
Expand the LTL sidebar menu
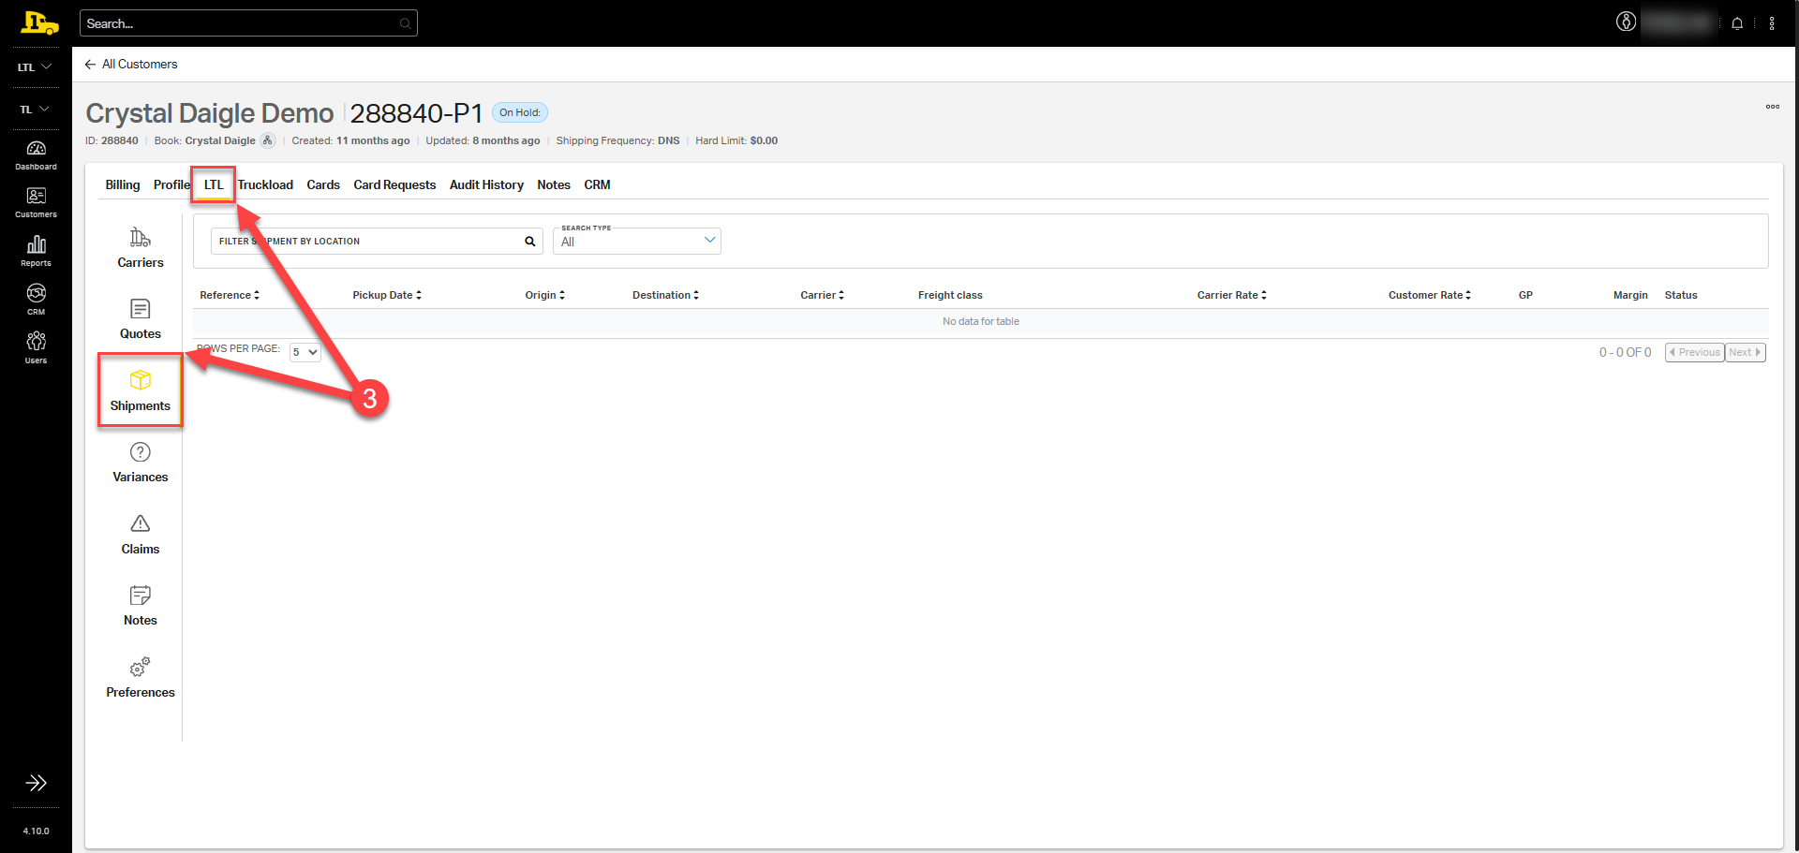[x=36, y=67]
